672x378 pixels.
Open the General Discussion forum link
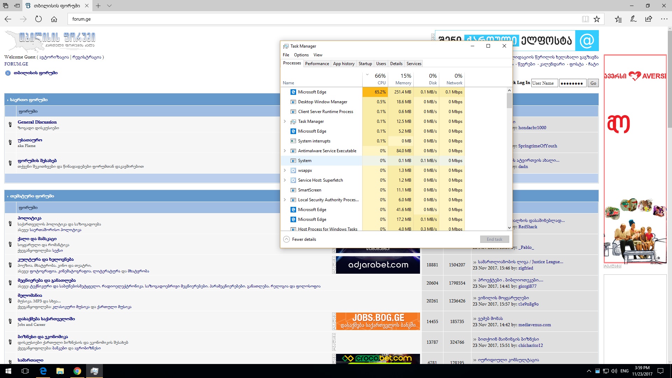[37, 122]
